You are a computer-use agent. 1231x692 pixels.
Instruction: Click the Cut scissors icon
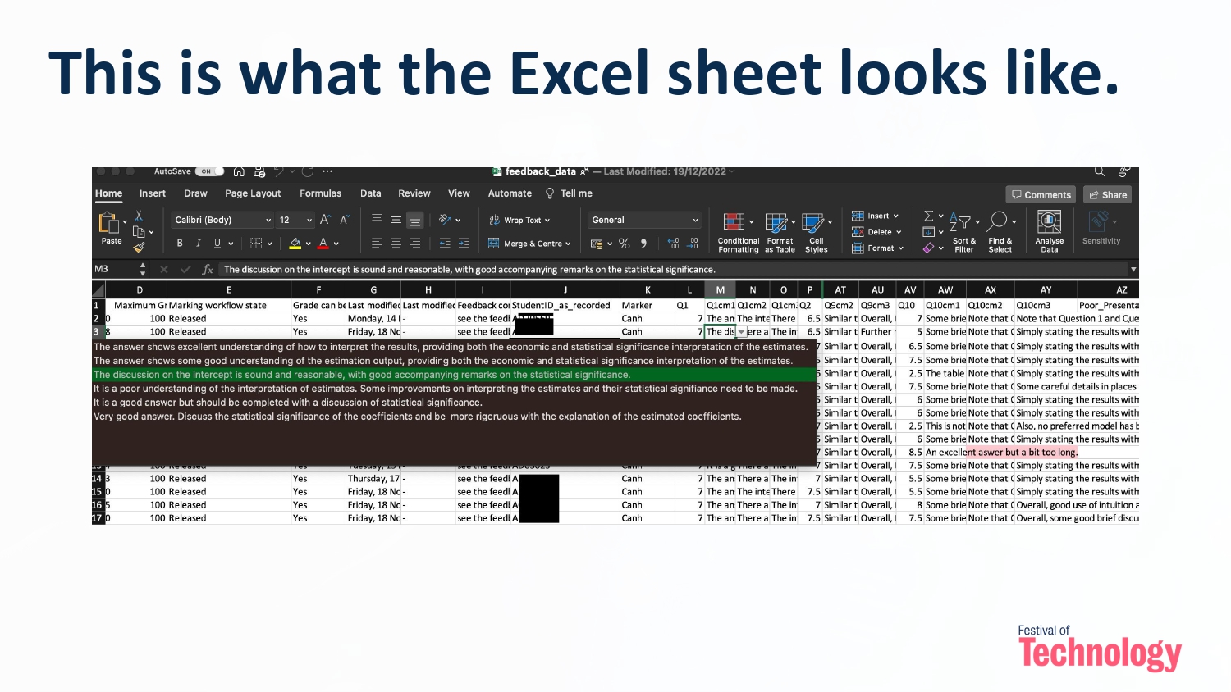click(x=139, y=216)
